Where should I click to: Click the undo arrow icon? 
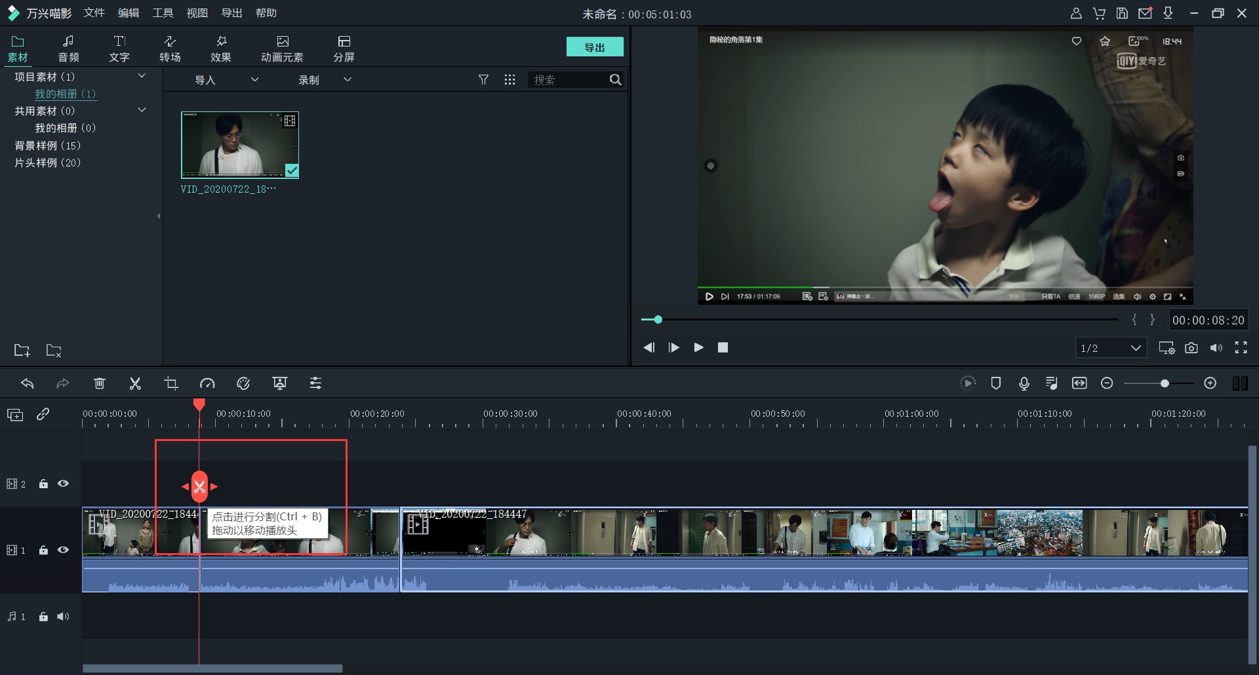[x=28, y=383]
